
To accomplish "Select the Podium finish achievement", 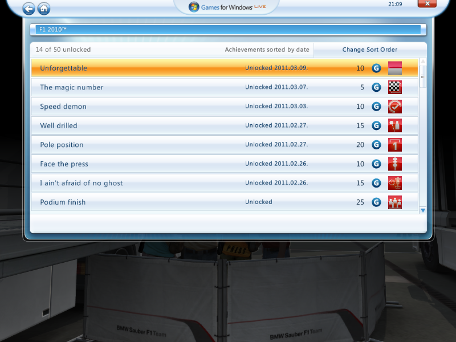I will pos(225,202).
